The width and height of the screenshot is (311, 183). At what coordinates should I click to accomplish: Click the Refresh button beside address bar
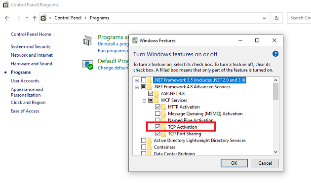[276, 18]
